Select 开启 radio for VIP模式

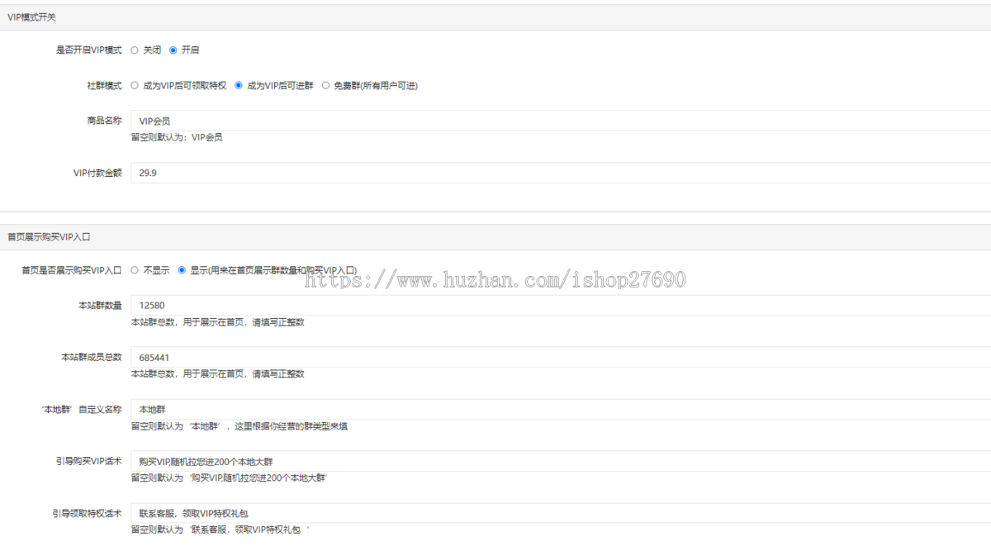click(x=173, y=50)
